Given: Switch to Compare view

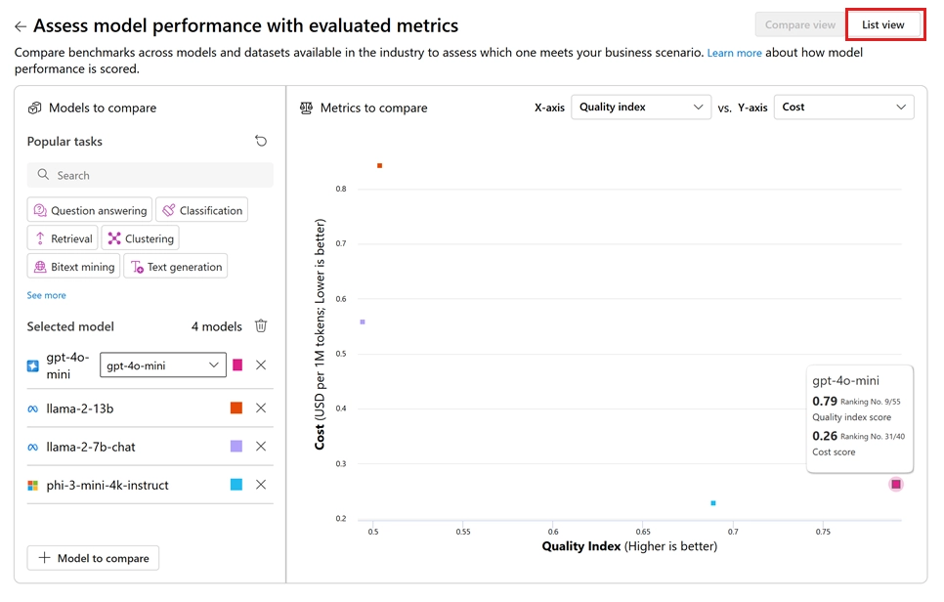Looking at the screenshot, I should click(800, 25).
